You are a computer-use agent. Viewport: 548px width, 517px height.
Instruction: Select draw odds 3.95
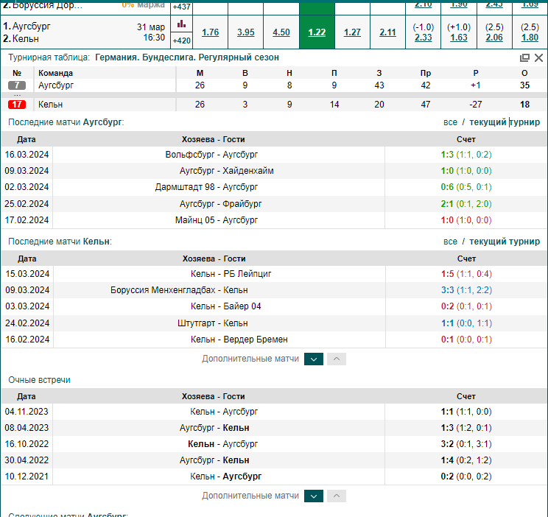click(x=246, y=32)
